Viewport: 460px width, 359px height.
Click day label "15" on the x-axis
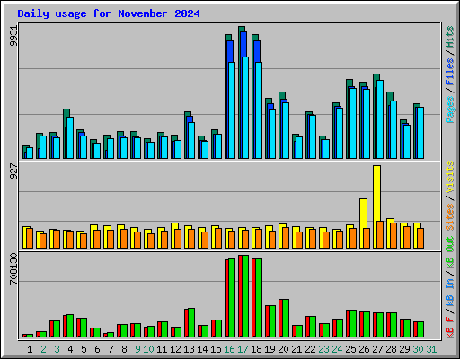[216, 349]
